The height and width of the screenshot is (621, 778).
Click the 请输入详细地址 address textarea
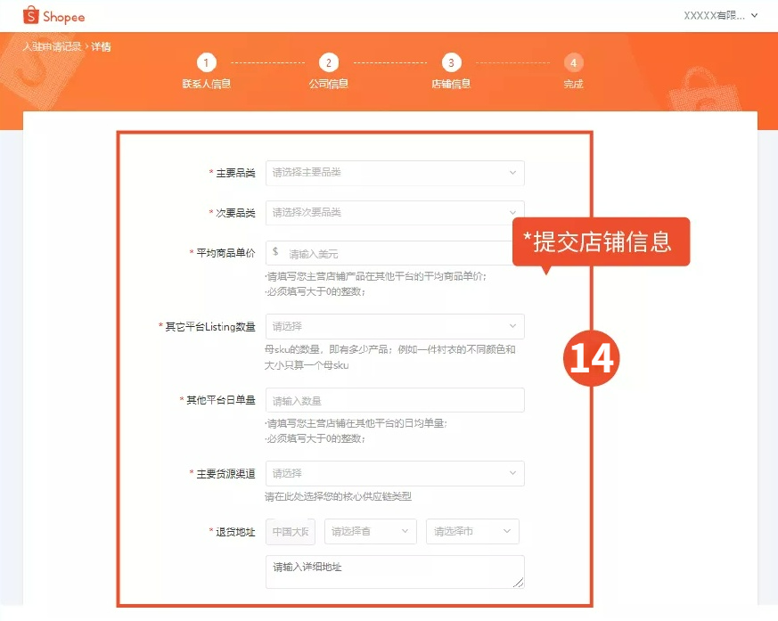click(393, 571)
